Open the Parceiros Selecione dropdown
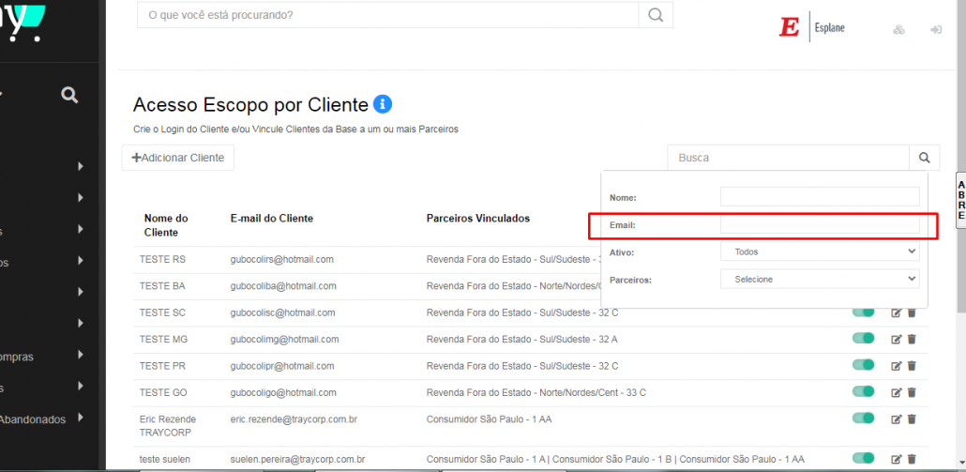This screenshot has height=472, width=966. pos(820,279)
